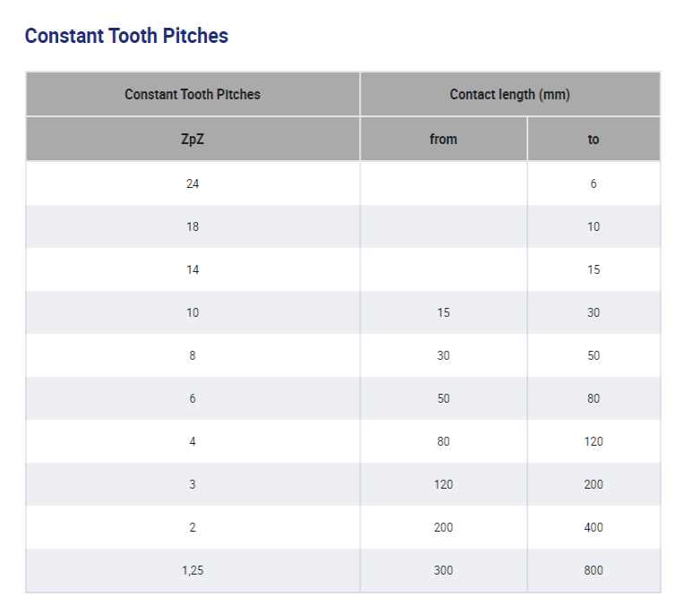Screen dimensions: 685x605
Task: Click the ZpZ value 18 cell
Action: coord(193,226)
